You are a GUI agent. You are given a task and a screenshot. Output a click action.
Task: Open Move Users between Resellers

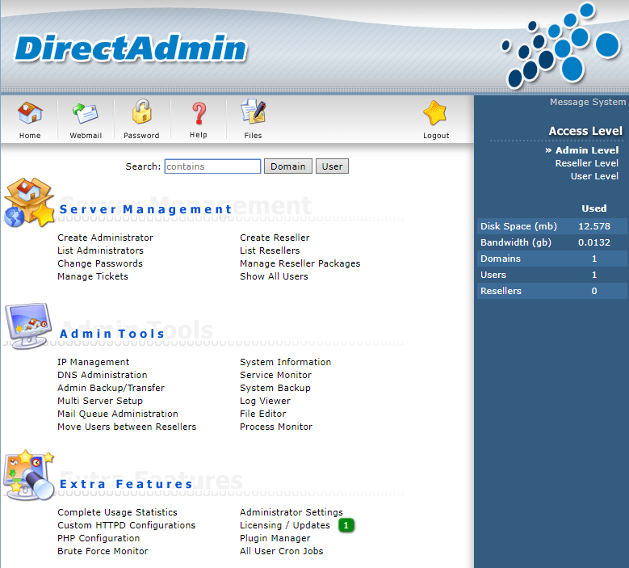pos(127,427)
